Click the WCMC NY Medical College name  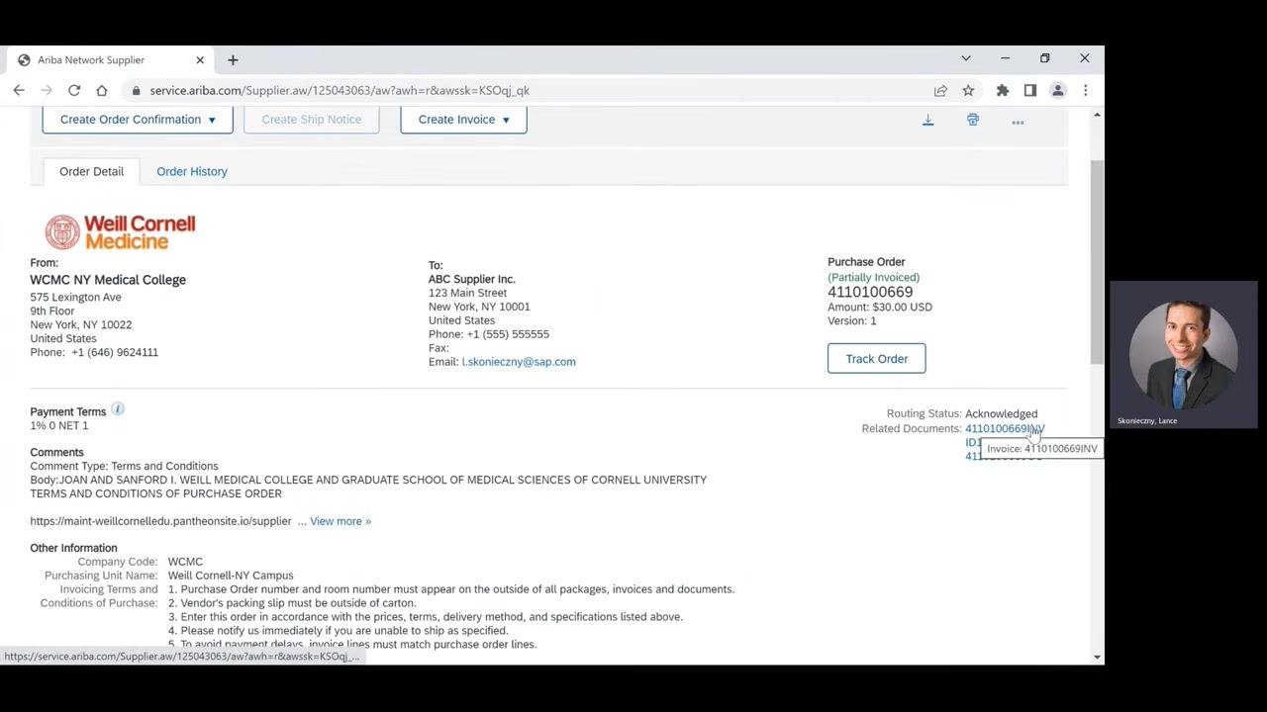click(108, 280)
